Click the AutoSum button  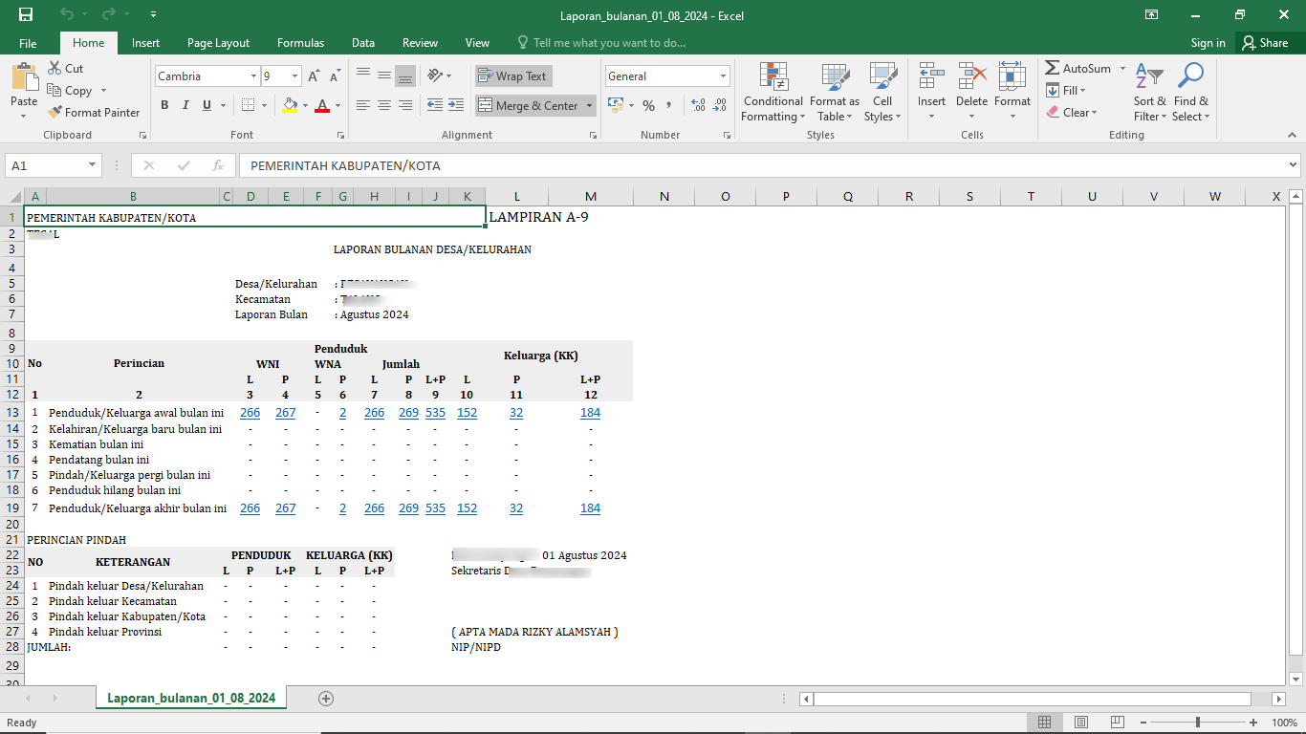(x=1077, y=69)
